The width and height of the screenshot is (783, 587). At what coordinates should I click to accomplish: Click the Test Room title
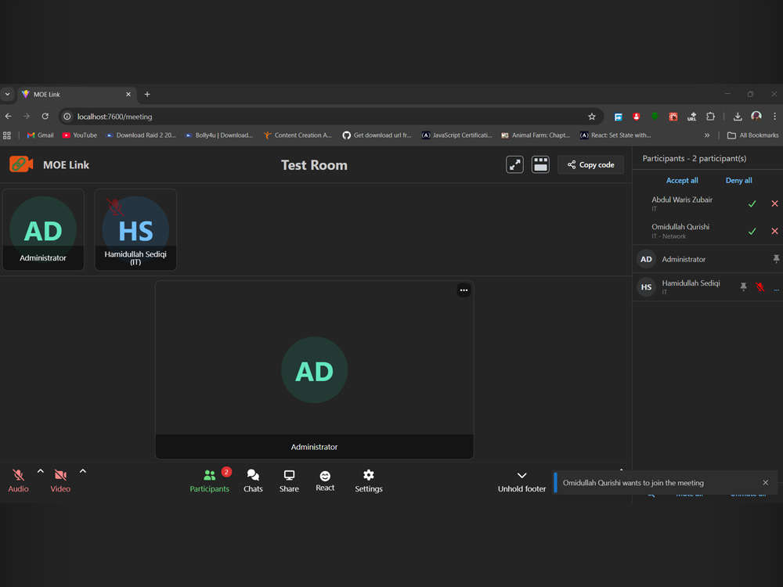(x=314, y=165)
